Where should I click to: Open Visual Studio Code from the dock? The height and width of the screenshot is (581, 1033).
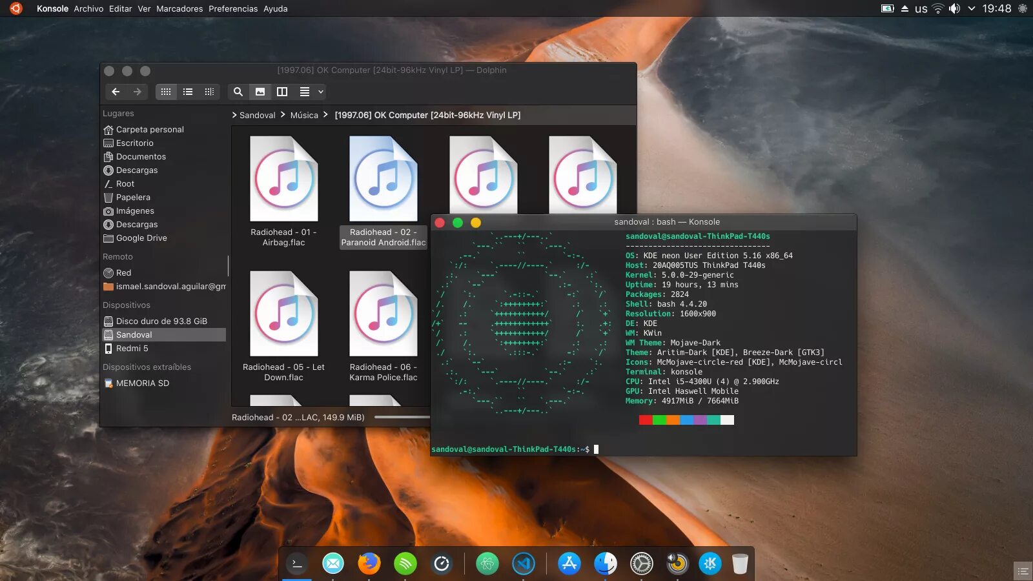click(x=524, y=564)
